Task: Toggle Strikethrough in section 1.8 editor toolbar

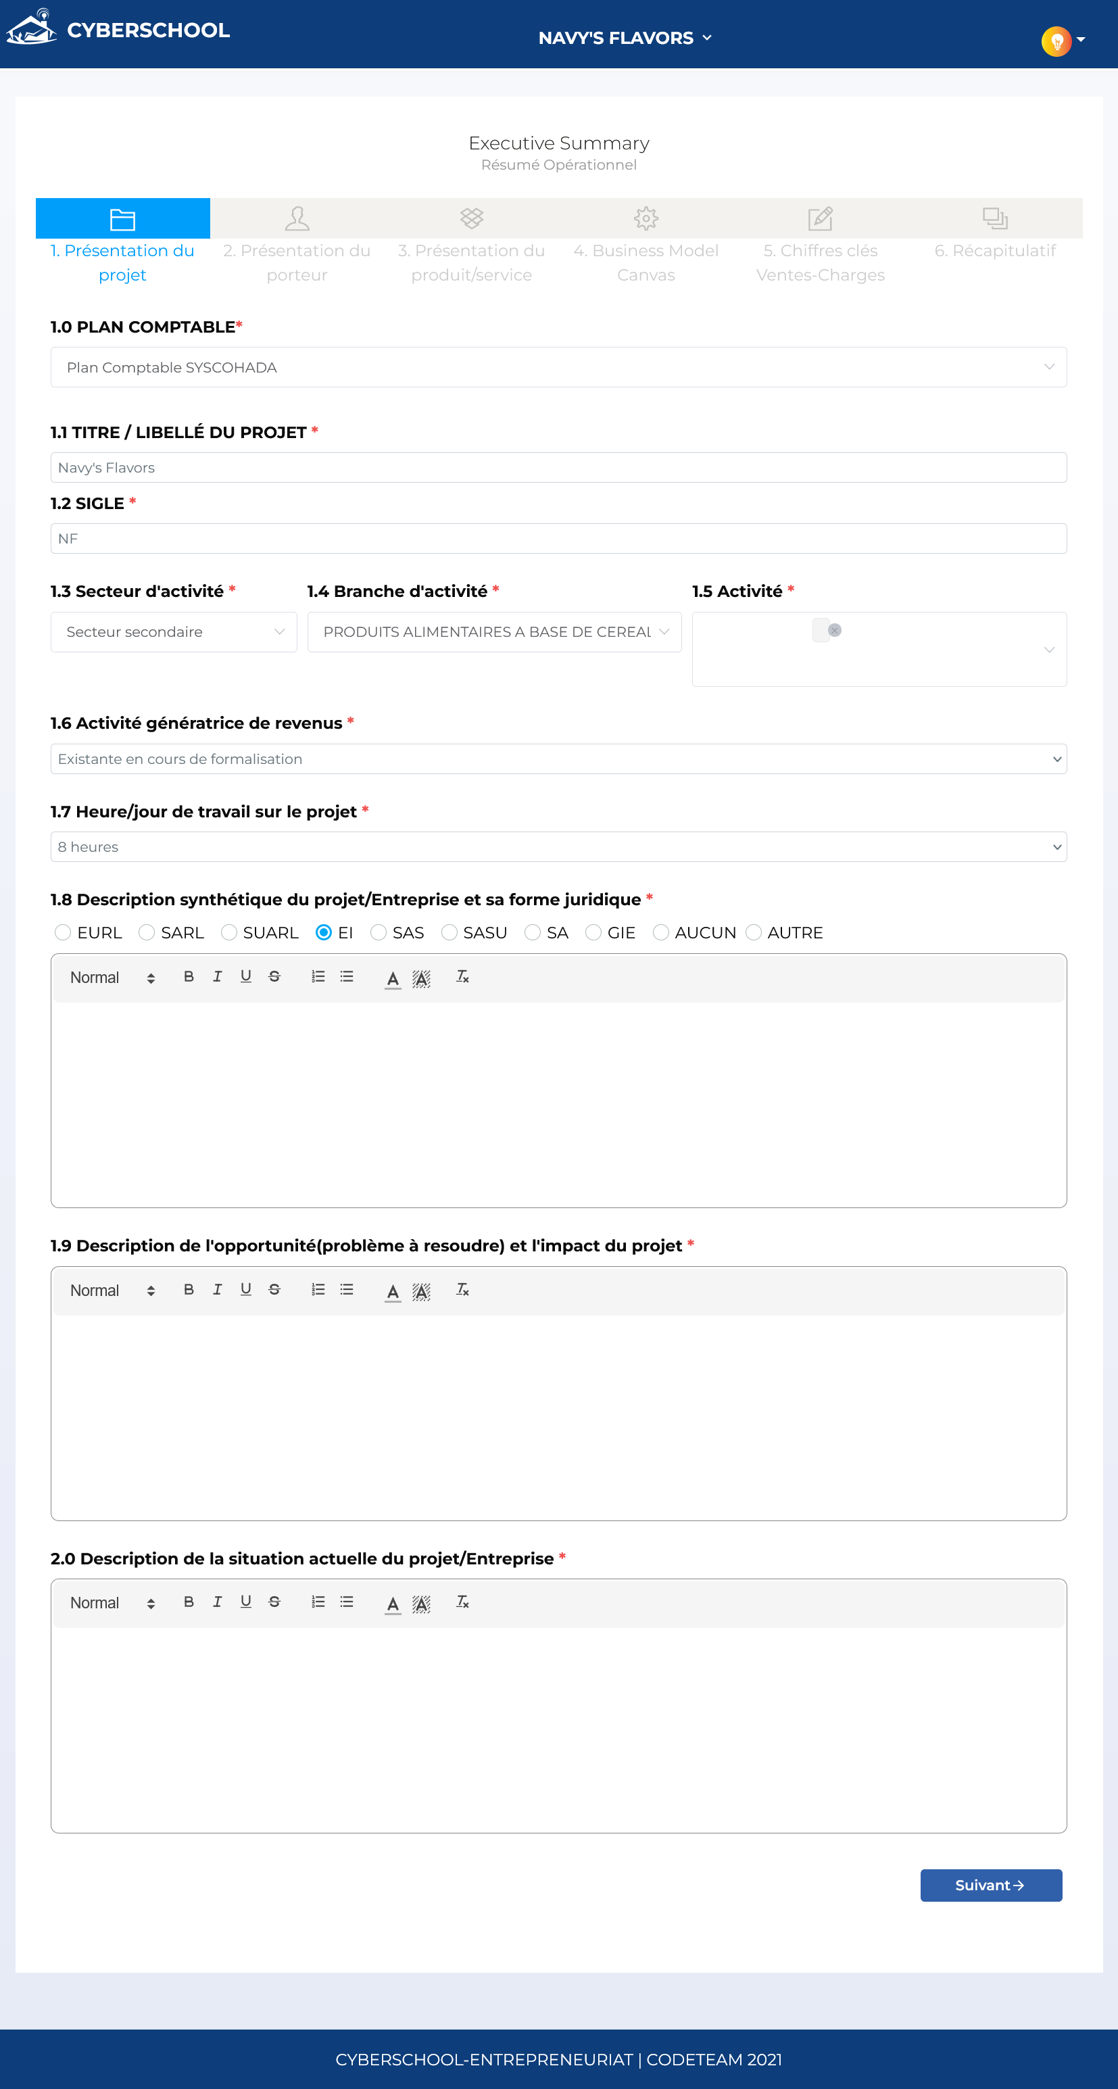Action: [x=274, y=976]
